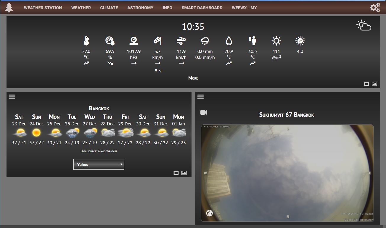Click the barometer pressure icon
Screen dimensions: 386x228
[134, 41]
